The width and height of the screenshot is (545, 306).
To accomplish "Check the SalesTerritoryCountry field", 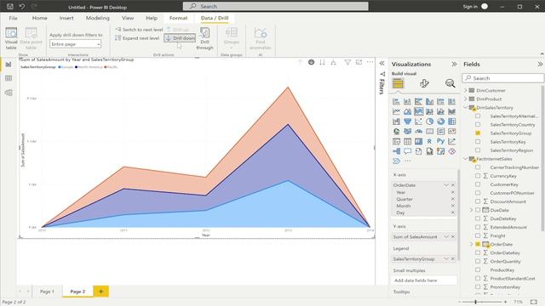I will (x=478, y=125).
